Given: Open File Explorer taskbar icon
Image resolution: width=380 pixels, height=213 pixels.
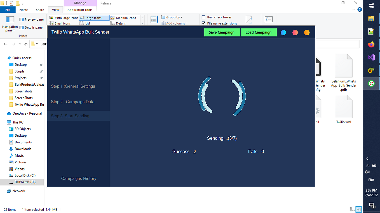Looking at the screenshot, I should 371,19.
